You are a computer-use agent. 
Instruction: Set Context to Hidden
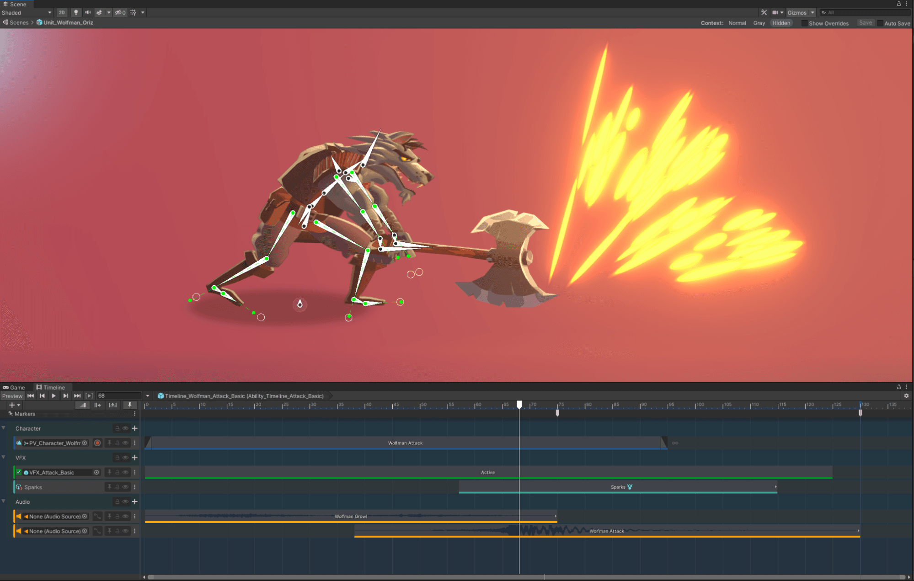[x=781, y=23]
